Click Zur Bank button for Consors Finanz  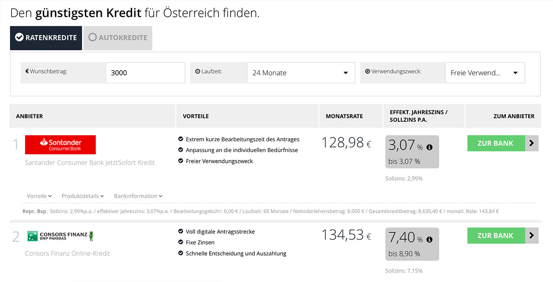(x=496, y=236)
